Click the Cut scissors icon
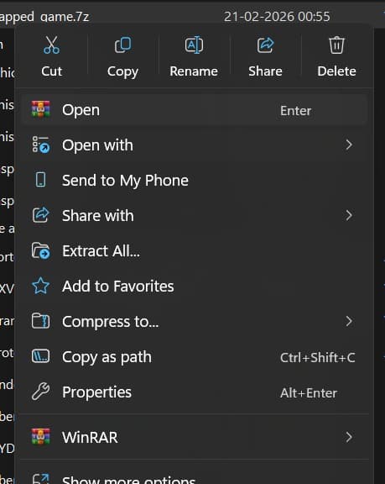The height and width of the screenshot is (484, 385). 51,45
